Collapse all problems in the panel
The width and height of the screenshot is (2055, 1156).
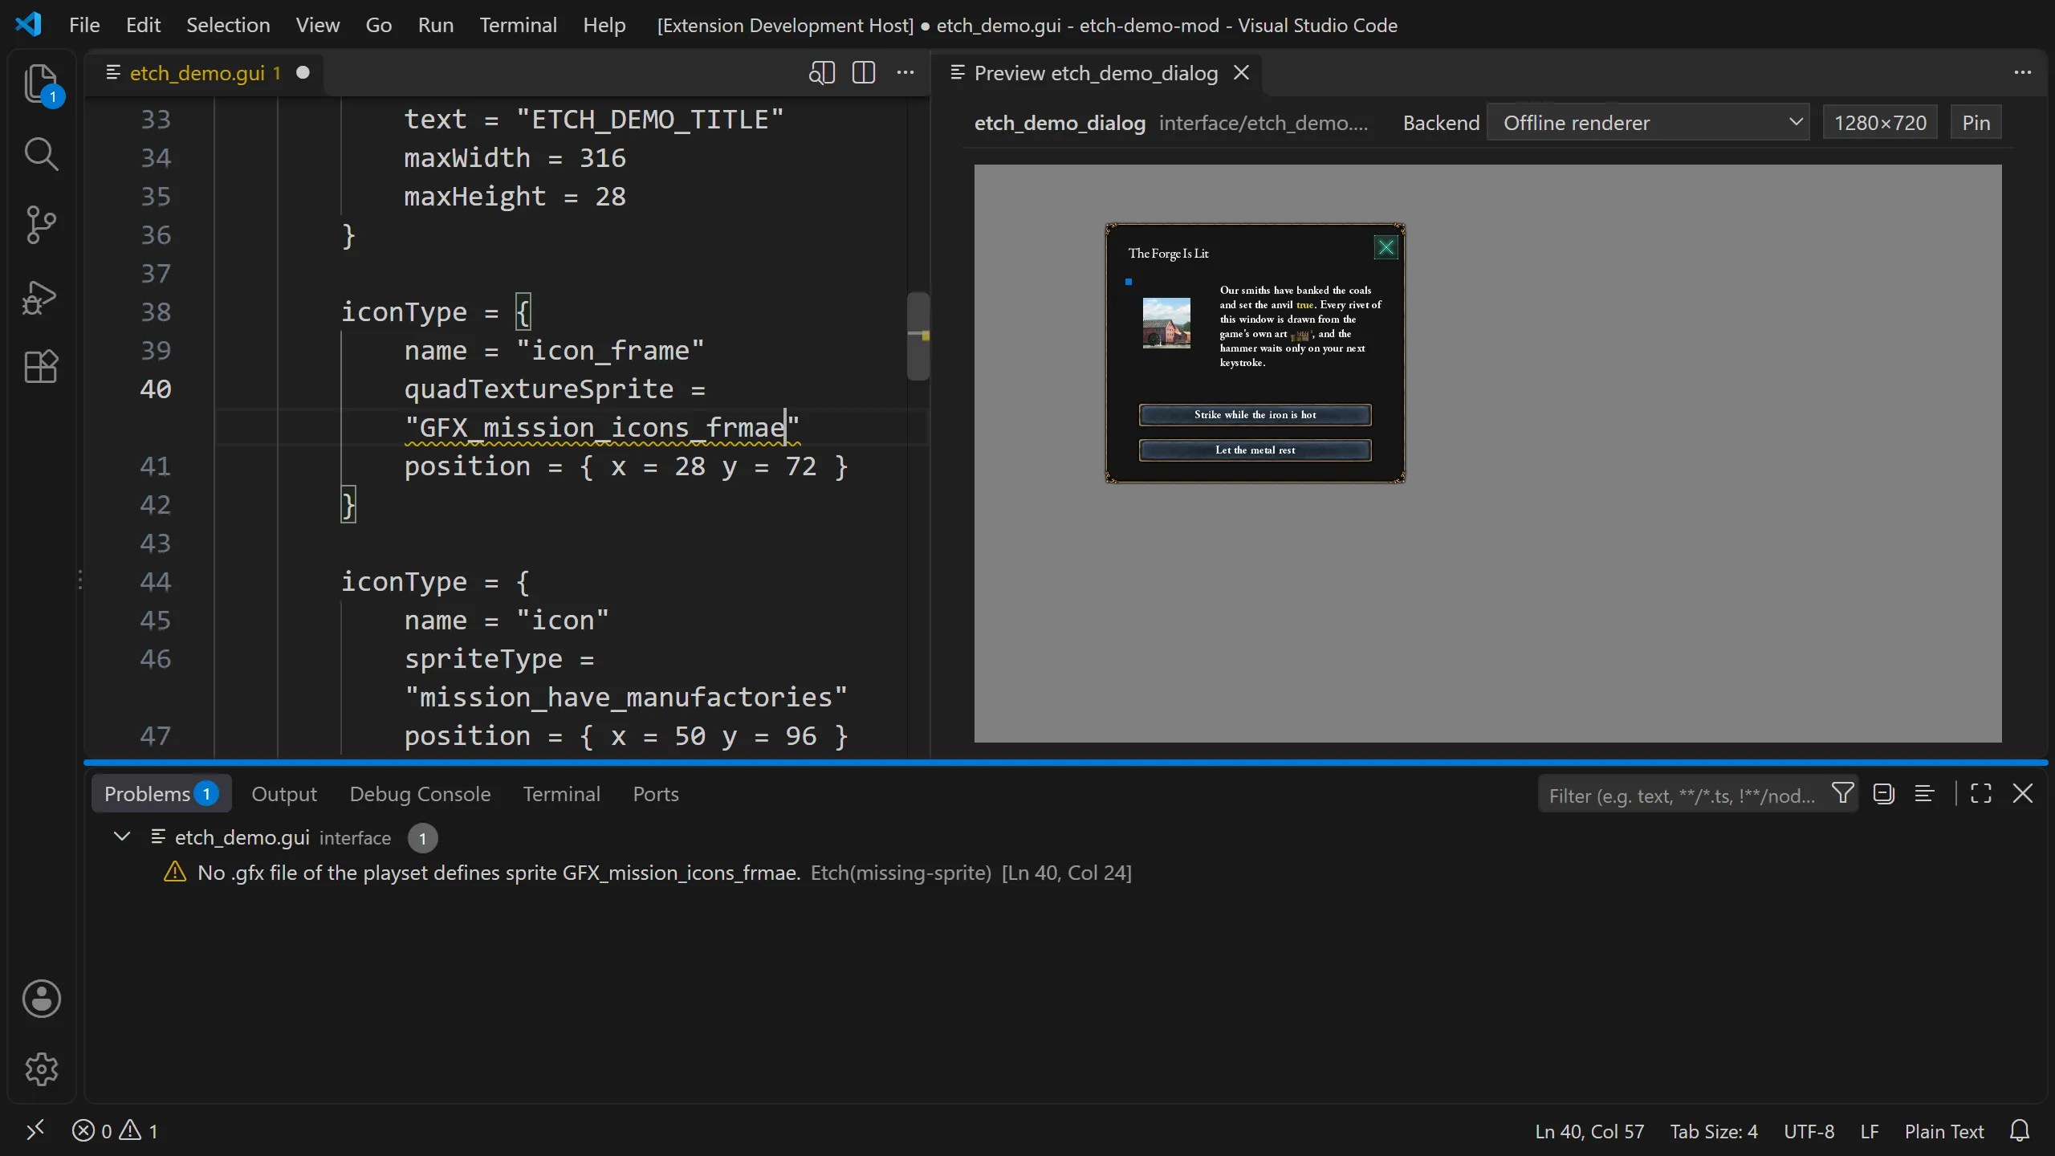[1883, 794]
